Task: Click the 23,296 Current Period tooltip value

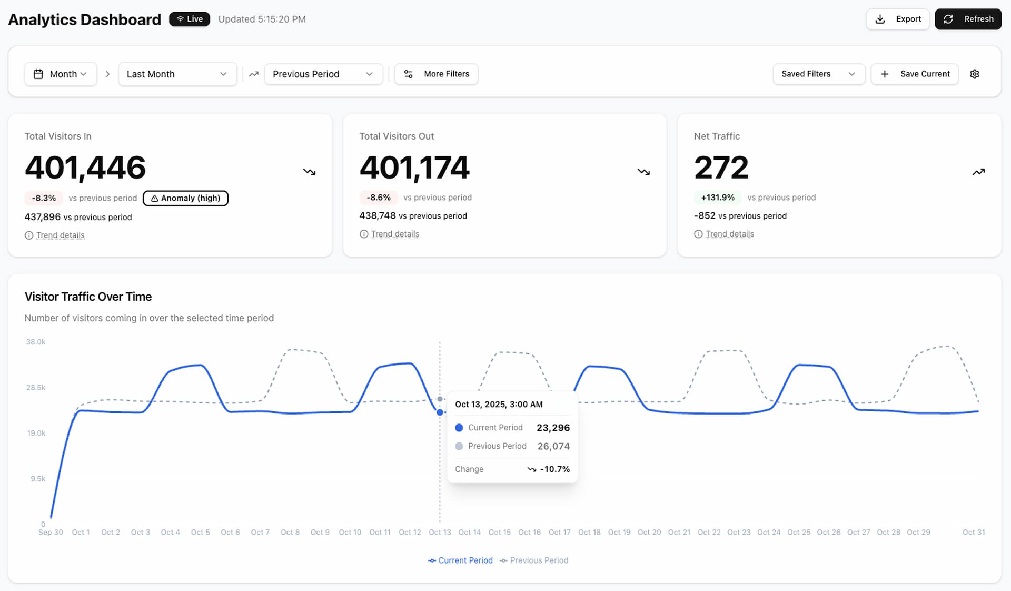Action: [553, 428]
